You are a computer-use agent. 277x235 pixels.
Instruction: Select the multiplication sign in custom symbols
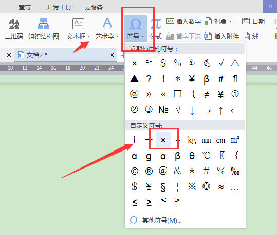coord(163,140)
